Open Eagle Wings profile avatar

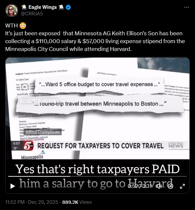(12, 10)
